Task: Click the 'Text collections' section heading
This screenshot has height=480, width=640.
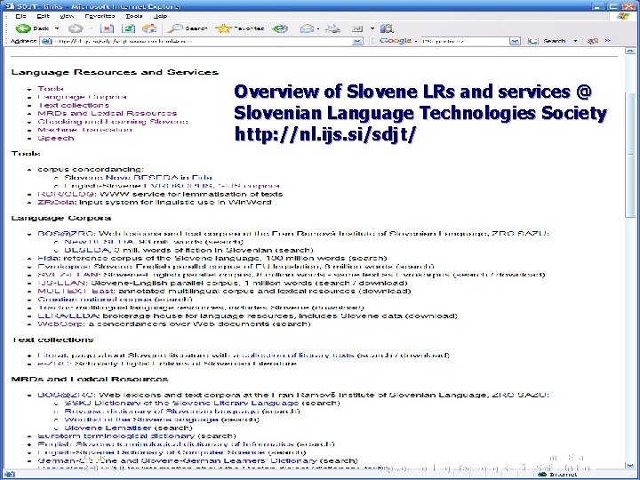Action: click(52, 340)
